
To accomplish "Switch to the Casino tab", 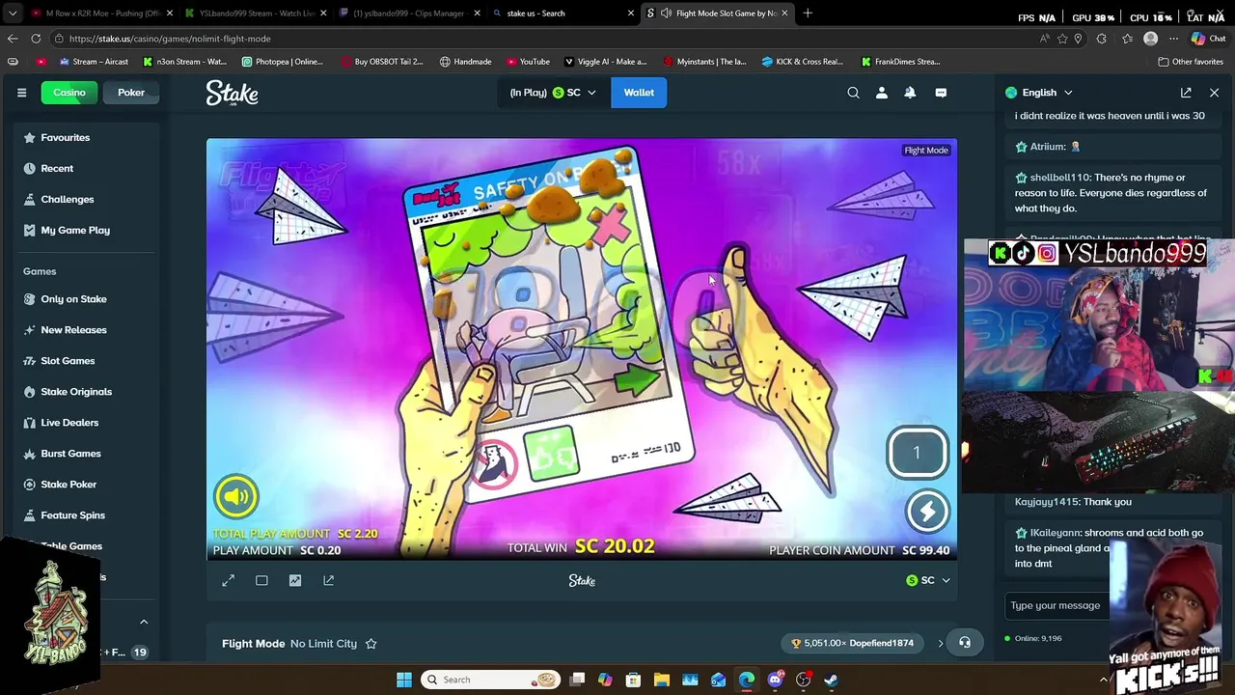I will click(69, 93).
